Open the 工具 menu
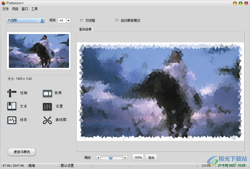Screen dimensions: 250x169 tap(34, 9)
